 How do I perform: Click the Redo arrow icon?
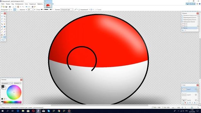[29, 7]
